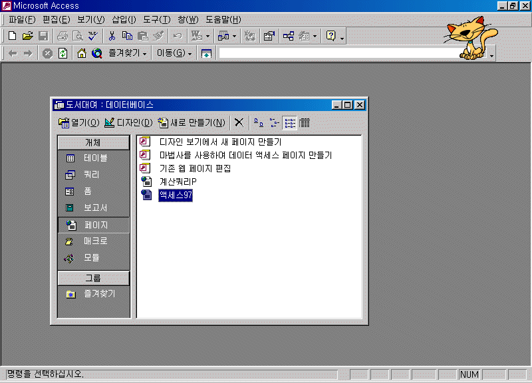Viewport: 532px width, 383px height.
Task: Click the New database icon
Action: tap(12, 36)
